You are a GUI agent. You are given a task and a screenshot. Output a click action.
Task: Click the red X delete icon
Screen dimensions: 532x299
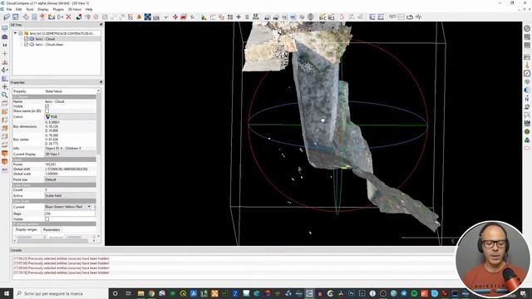(x=68, y=17)
